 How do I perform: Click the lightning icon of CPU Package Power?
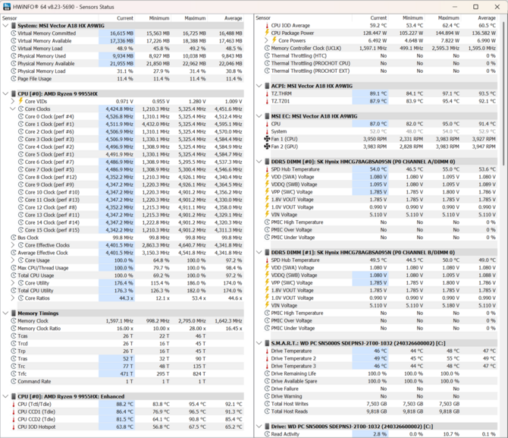pyautogui.click(x=267, y=33)
